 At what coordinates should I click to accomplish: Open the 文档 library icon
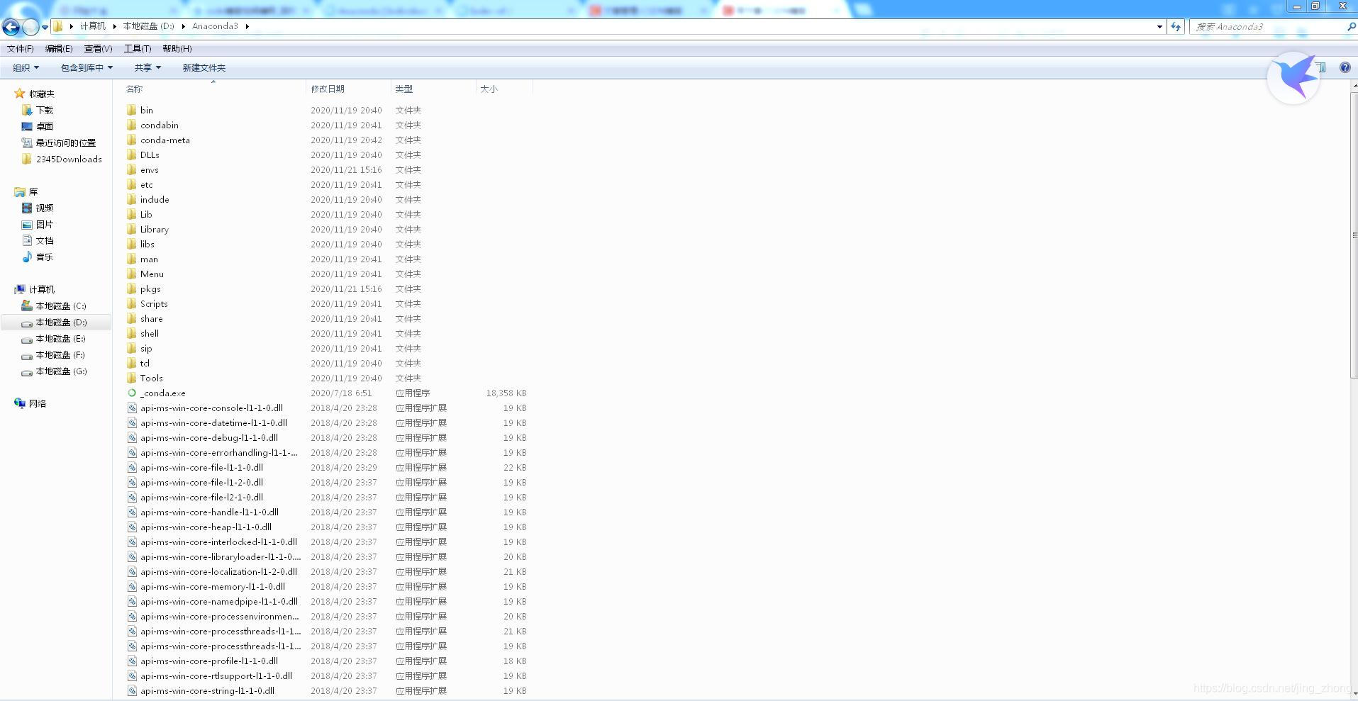click(x=27, y=241)
